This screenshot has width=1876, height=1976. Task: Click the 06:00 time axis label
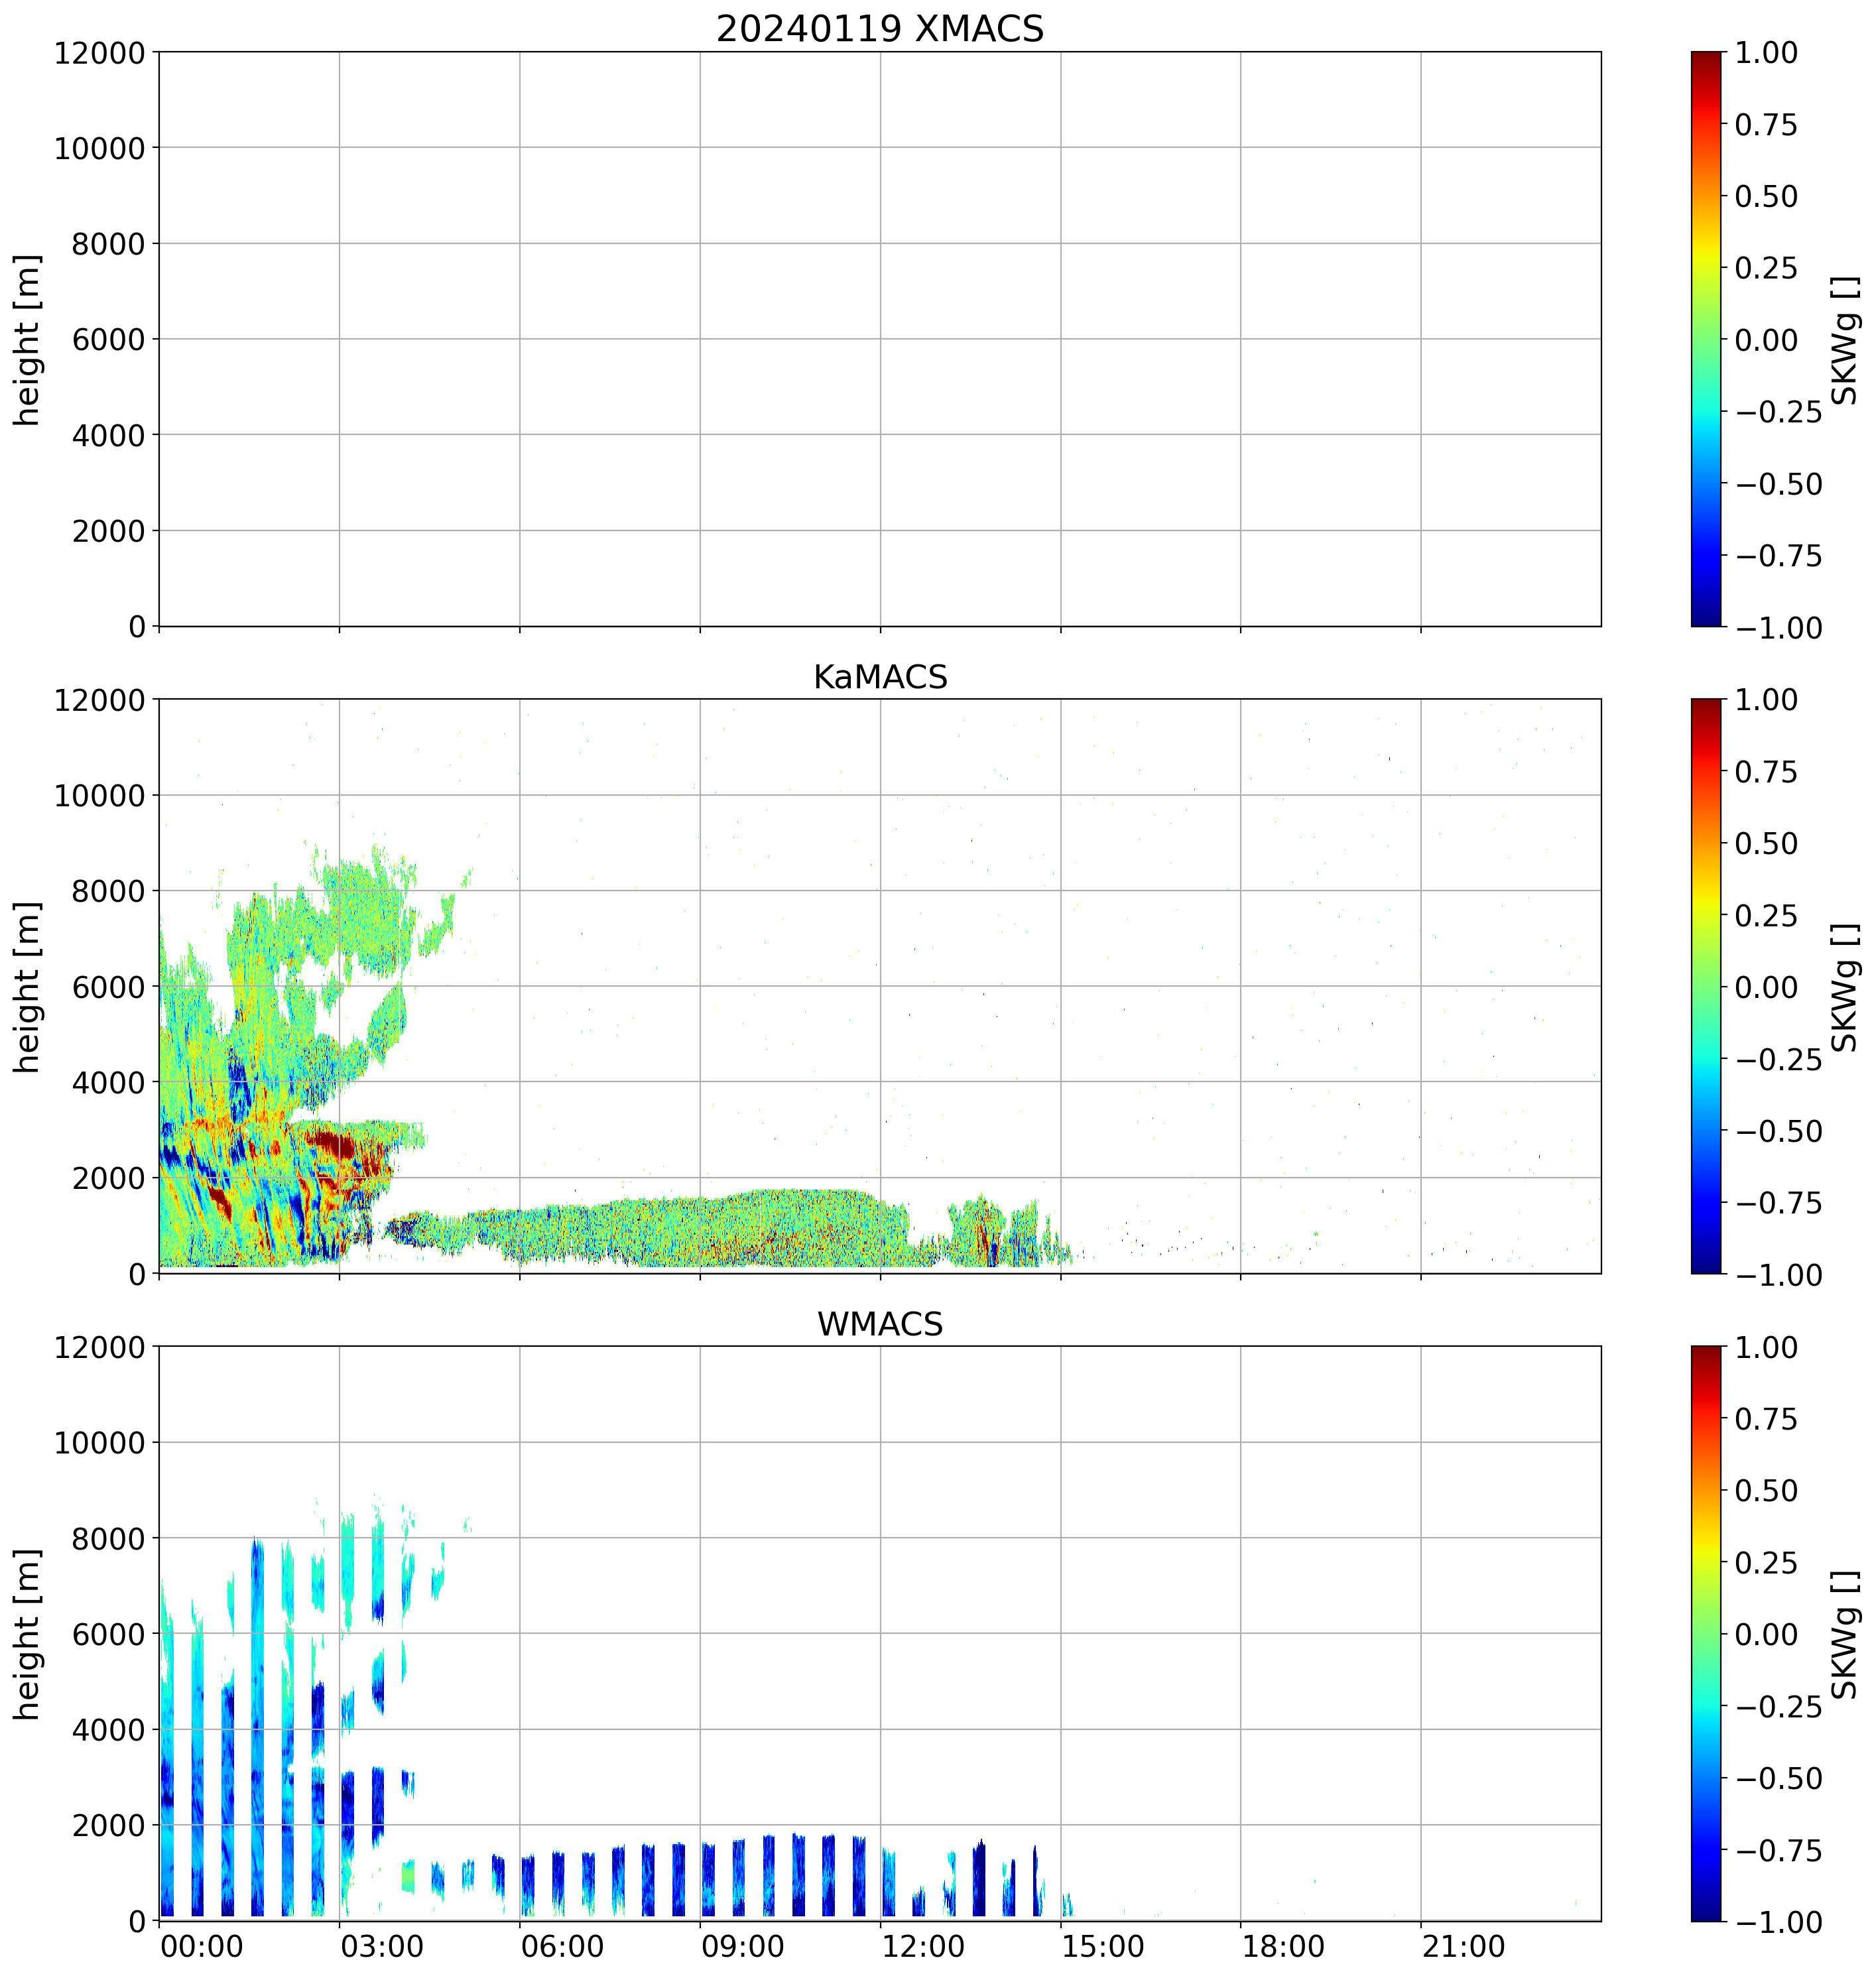coord(562,1947)
